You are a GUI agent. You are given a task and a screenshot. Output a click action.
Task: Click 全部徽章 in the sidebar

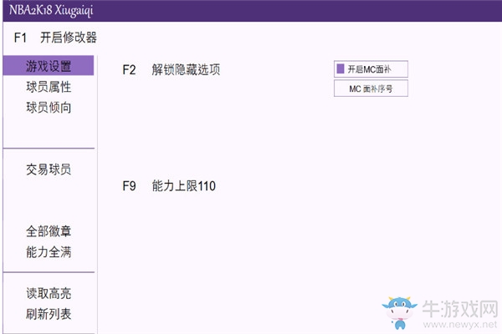tap(49, 231)
